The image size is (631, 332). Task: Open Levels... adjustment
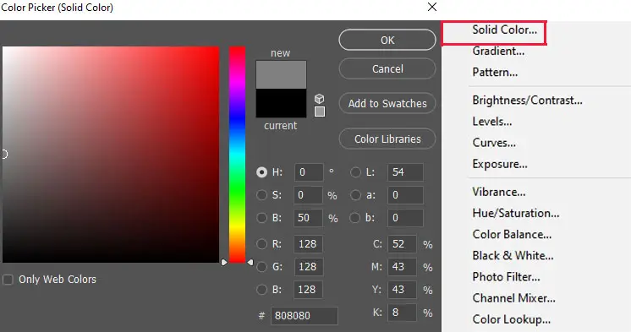pos(492,122)
